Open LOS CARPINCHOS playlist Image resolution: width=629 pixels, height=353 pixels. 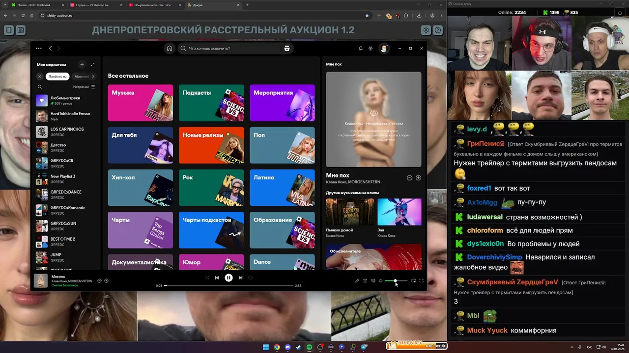click(66, 132)
